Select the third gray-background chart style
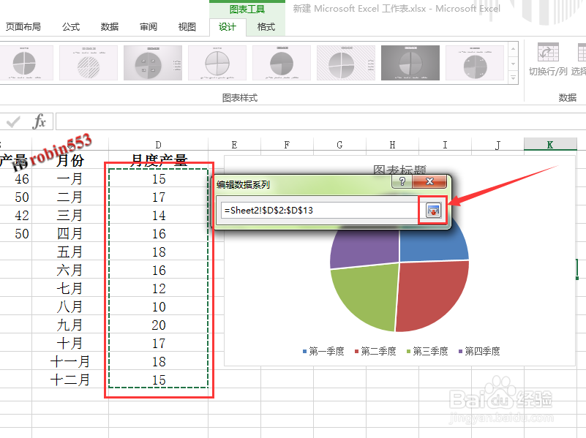The height and width of the screenshot is (438, 586). tap(153, 63)
